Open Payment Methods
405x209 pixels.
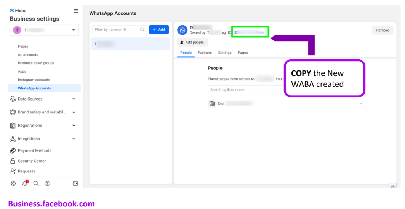35,150
